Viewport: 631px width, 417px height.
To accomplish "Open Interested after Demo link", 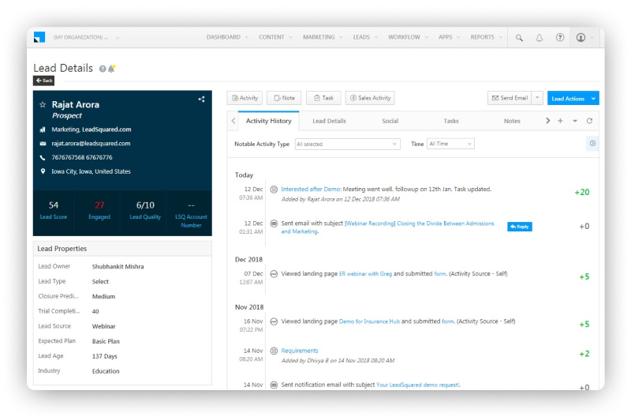I will coord(310,189).
